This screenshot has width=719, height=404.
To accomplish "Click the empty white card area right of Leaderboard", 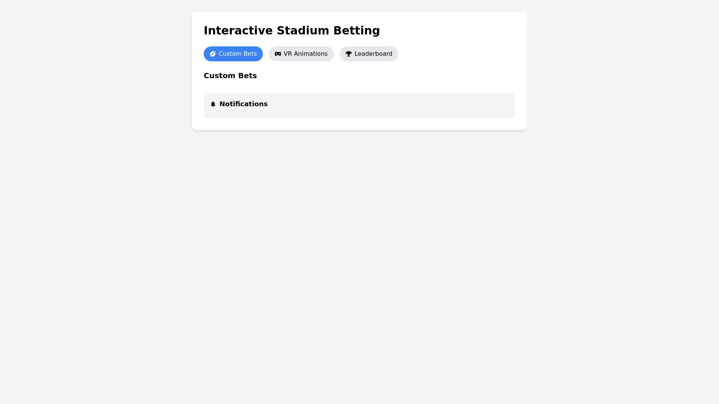I will click(457, 54).
